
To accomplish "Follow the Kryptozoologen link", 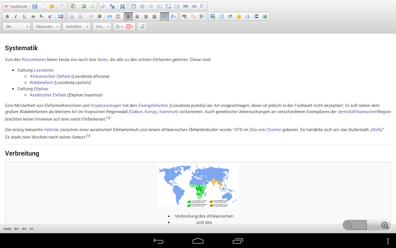I will (x=106, y=105).
